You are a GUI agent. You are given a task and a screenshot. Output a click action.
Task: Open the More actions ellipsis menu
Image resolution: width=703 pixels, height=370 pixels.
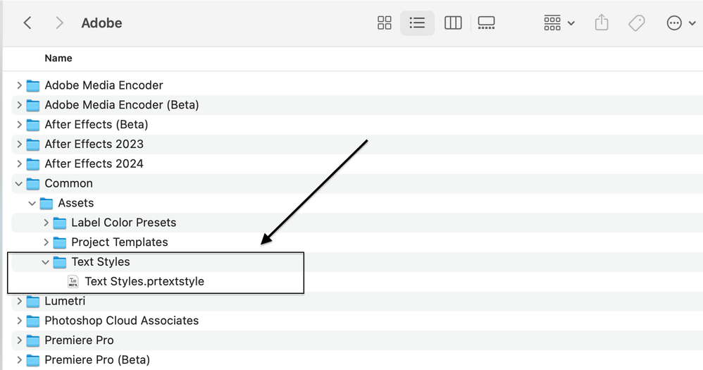pyautogui.click(x=679, y=23)
